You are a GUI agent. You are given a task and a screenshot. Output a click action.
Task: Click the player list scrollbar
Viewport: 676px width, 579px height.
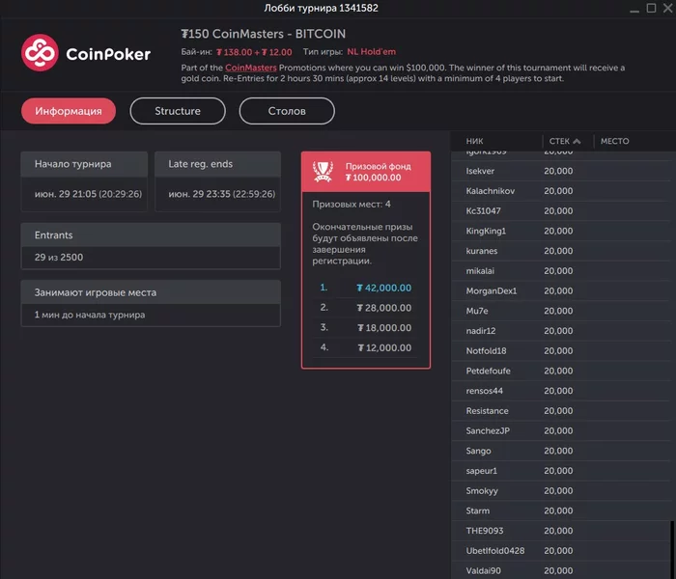click(x=672, y=550)
